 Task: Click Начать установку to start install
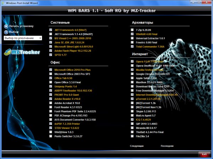tap(21, 26)
